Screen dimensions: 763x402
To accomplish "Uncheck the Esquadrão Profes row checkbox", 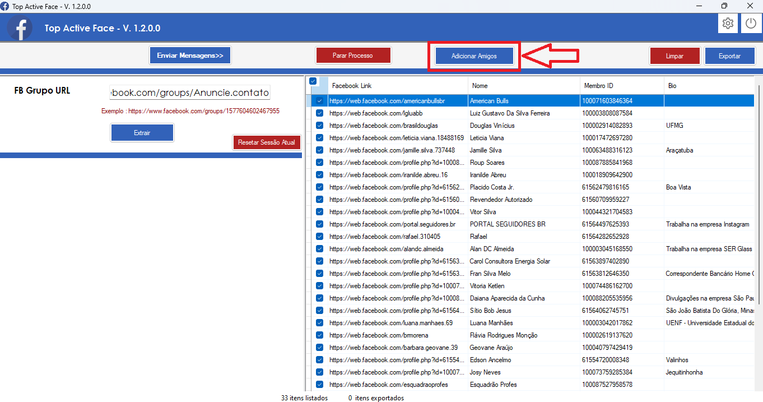I will coord(319,385).
